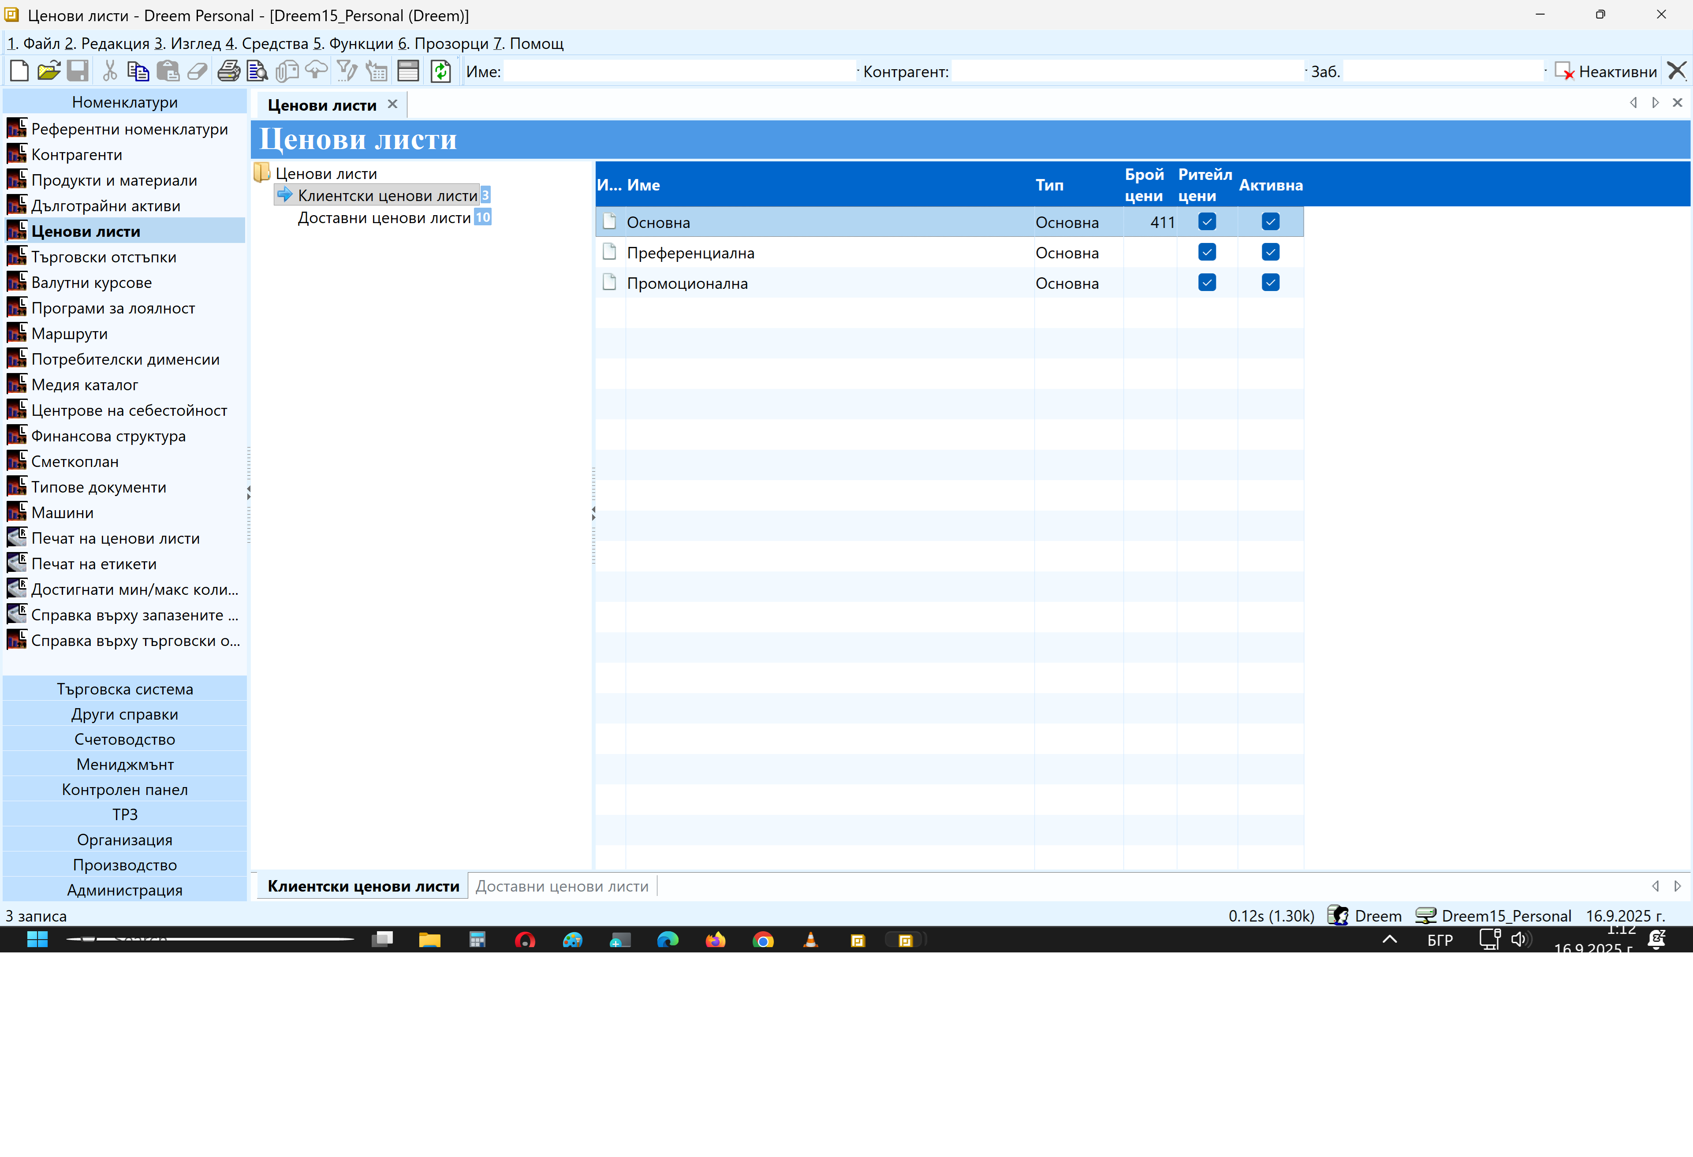Click the green Refresh icon
The height and width of the screenshot is (1157, 1693).
[x=441, y=71]
